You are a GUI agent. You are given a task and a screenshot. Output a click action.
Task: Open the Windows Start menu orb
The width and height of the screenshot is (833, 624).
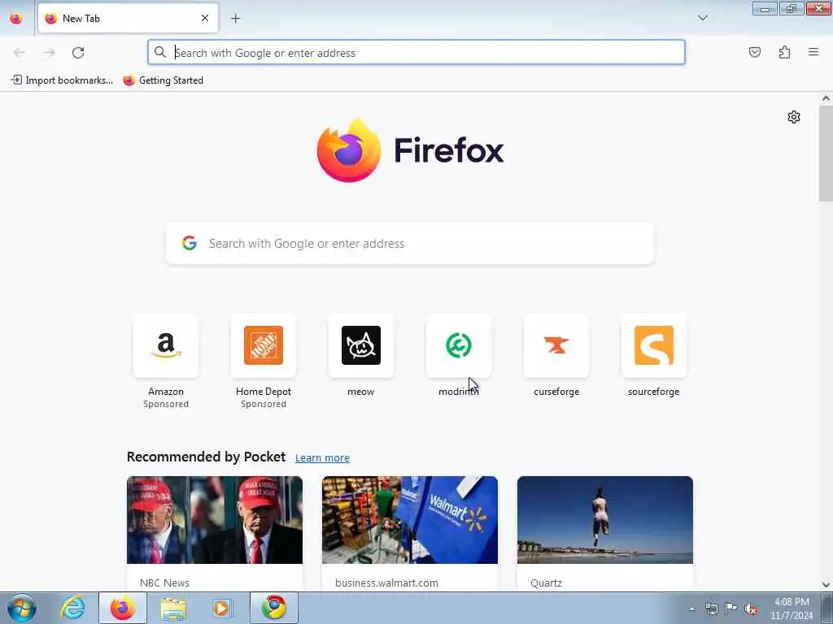[x=22, y=608]
